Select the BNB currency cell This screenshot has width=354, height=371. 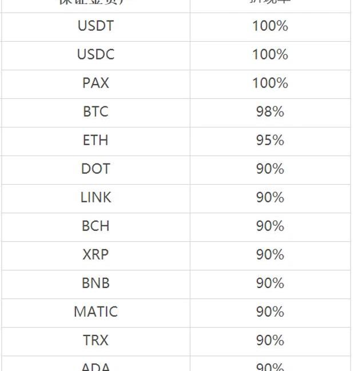click(x=96, y=284)
